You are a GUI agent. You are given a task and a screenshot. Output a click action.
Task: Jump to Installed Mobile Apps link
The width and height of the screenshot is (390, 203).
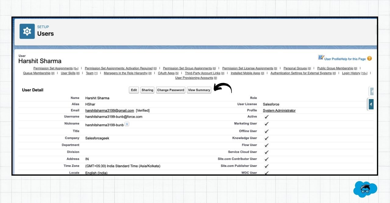coord(247,73)
